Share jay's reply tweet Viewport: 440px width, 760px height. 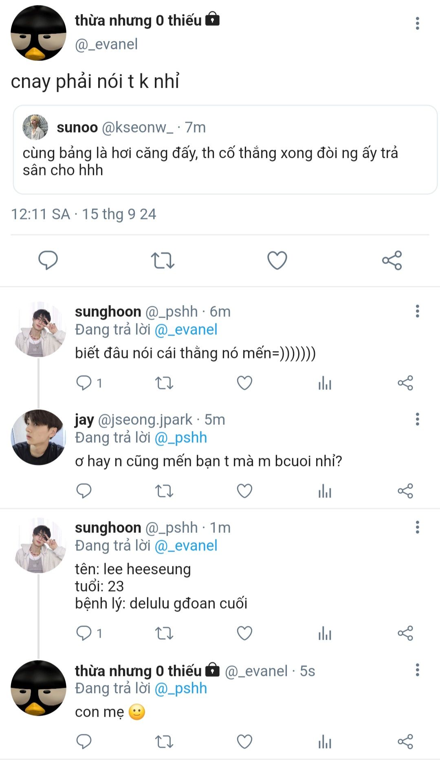[x=405, y=491]
